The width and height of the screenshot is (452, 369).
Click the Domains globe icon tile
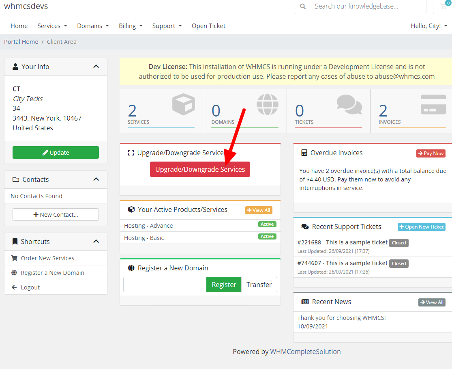268,104
